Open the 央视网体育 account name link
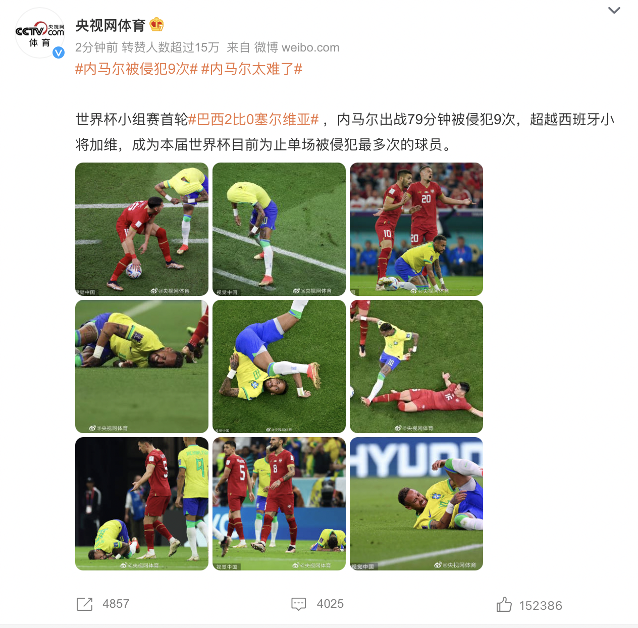 111,25
